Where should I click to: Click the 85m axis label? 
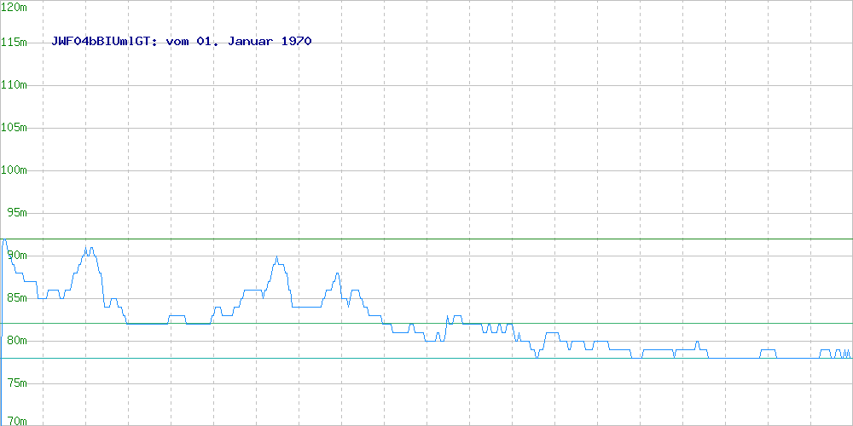pos(17,297)
